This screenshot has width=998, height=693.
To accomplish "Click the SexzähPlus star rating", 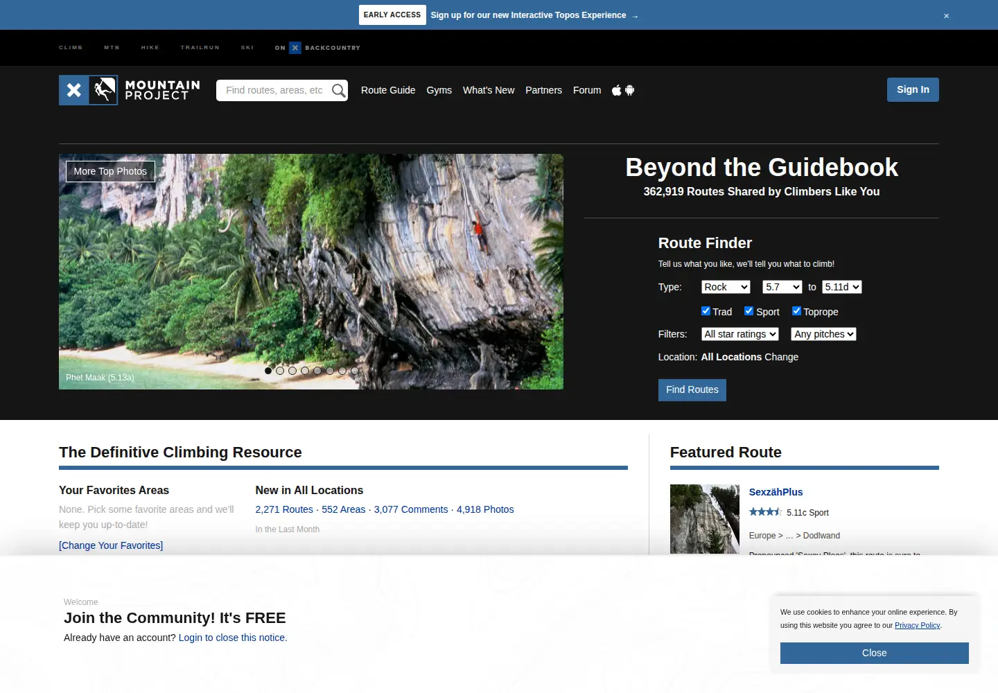I will click(765, 512).
